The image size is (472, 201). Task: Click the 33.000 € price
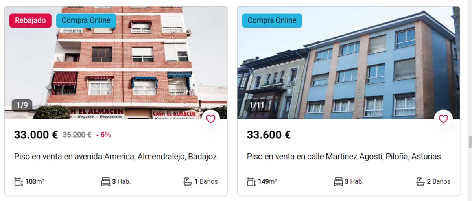click(36, 135)
